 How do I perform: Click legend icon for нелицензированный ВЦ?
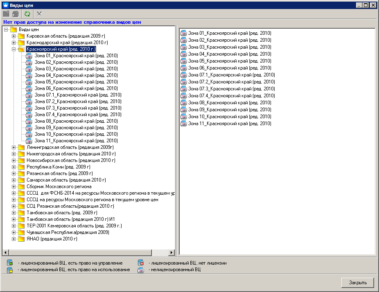(141, 270)
